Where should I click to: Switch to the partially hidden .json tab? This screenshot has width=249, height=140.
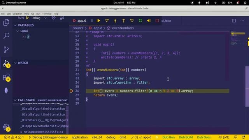click(x=166, y=21)
